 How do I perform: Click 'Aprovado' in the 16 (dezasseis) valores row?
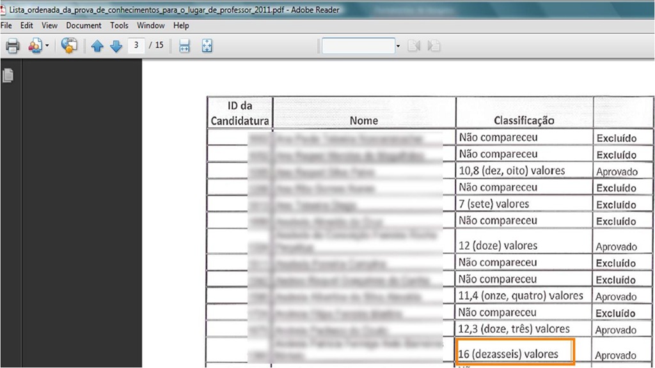click(x=615, y=355)
